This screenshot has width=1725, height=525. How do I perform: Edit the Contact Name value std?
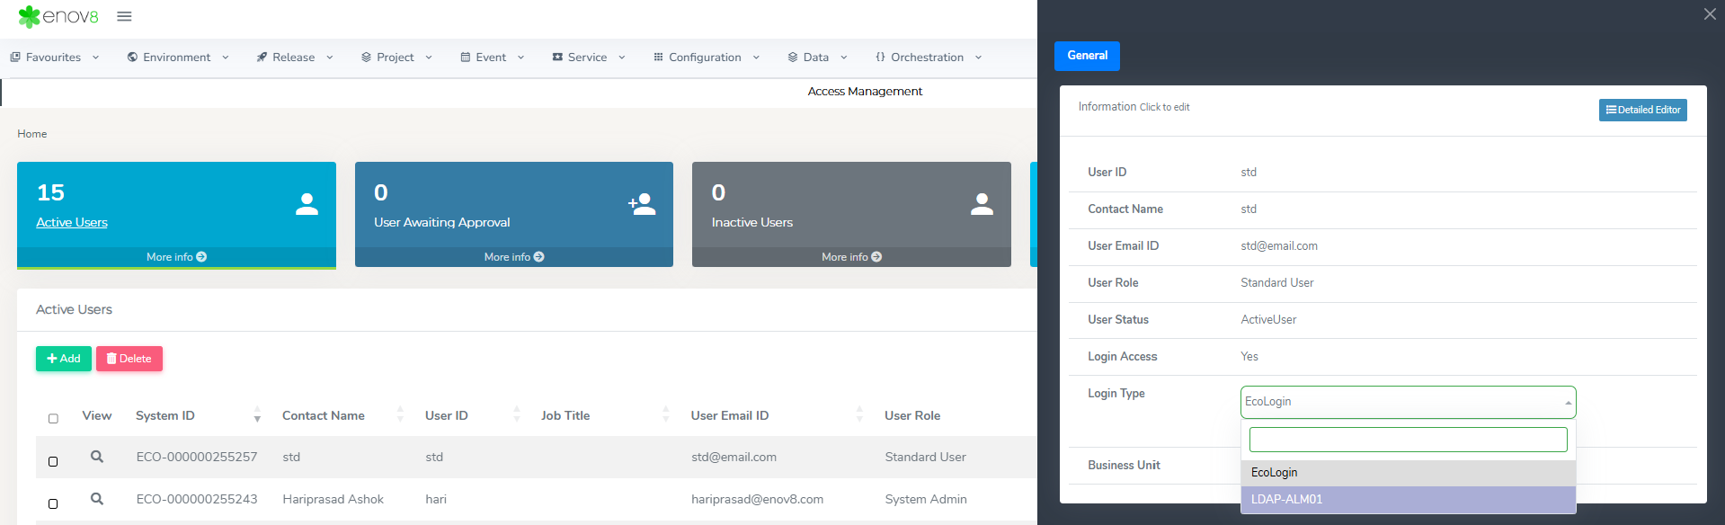(x=1249, y=209)
